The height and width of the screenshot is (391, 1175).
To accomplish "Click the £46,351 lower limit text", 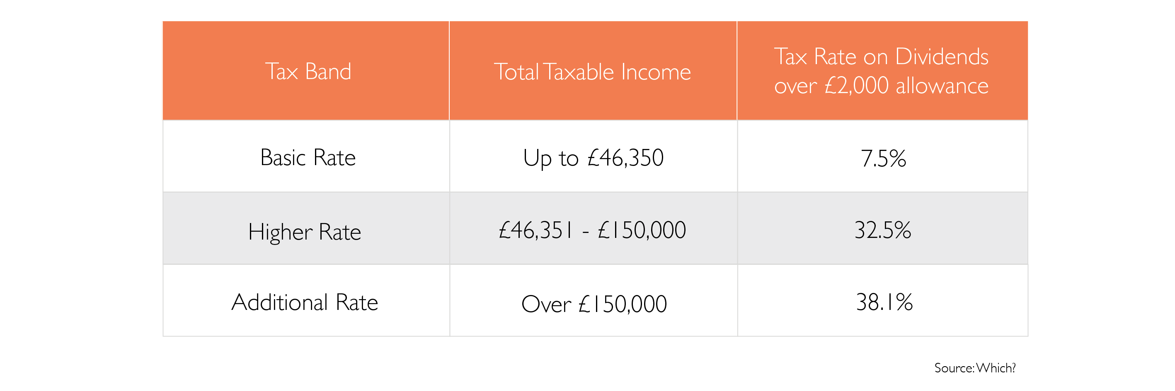I will [535, 230].
